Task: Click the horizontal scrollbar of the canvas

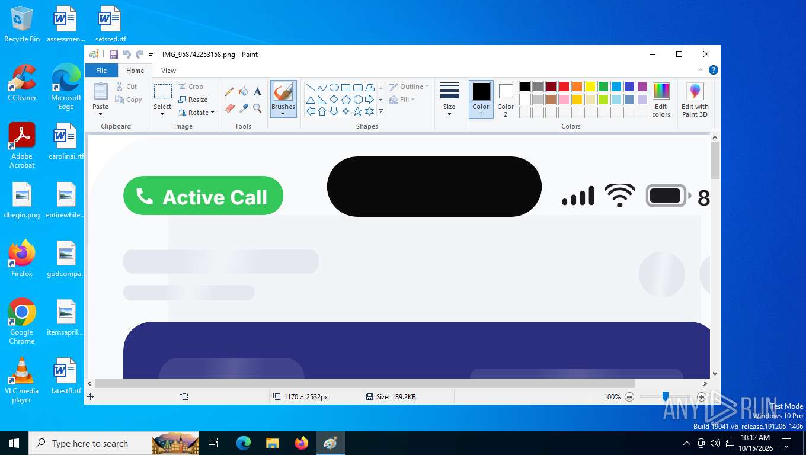Action: click(364, 383)
